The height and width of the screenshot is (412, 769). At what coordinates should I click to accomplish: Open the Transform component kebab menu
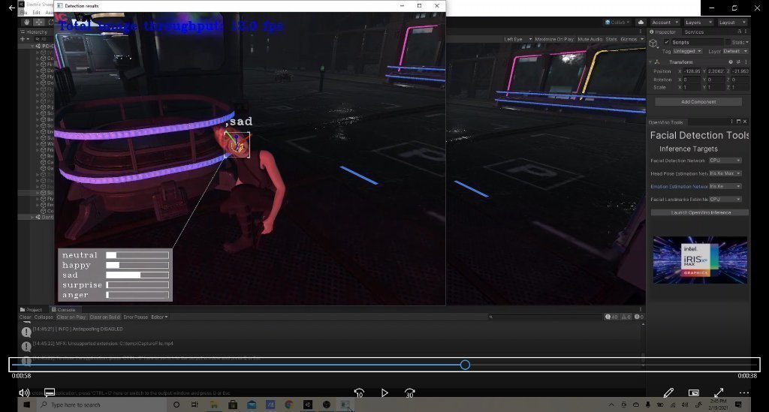(746, 62)
